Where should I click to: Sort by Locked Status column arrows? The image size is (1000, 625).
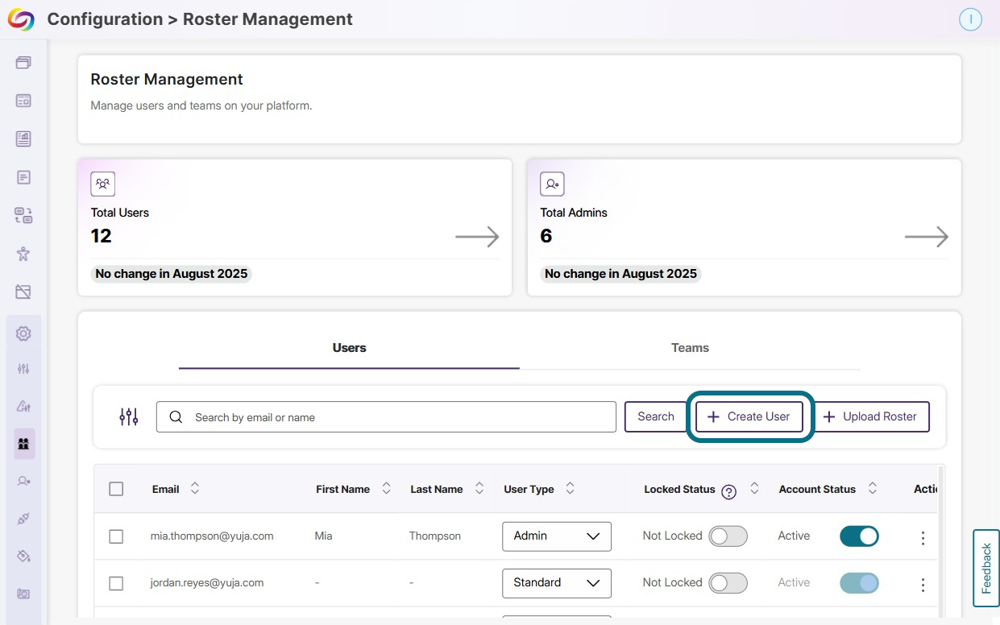[x=754, y=489]
